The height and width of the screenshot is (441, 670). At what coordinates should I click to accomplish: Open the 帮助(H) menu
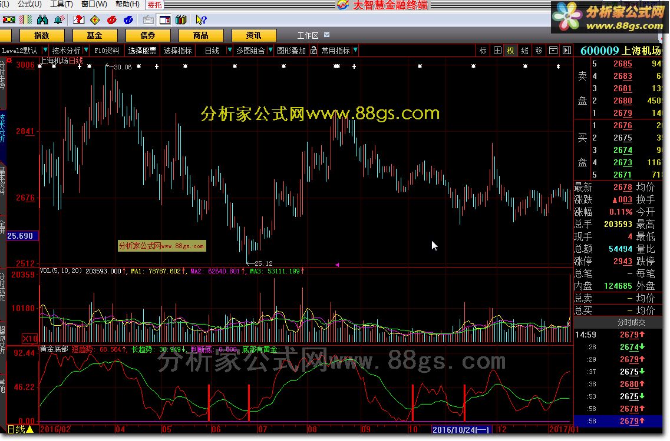127,4
